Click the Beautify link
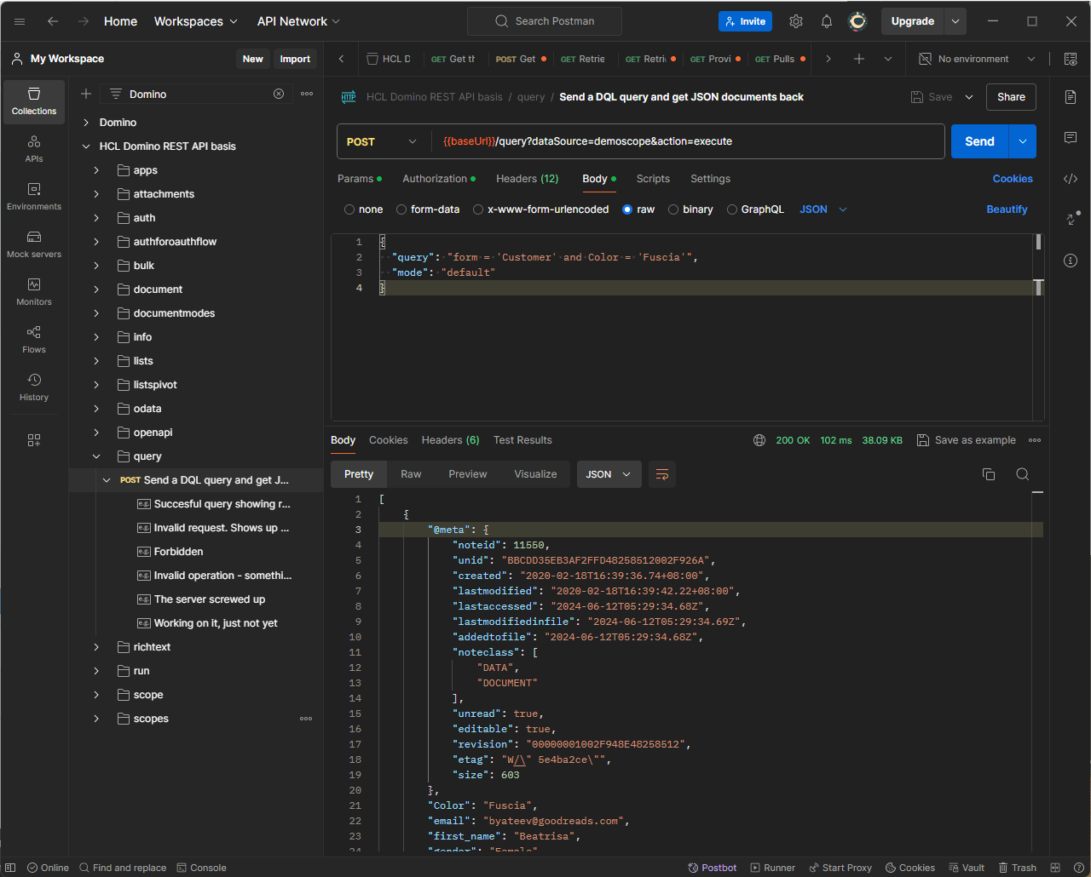Image resolution: width=1091 pixels, height=877 pixels. (1007, 209)
